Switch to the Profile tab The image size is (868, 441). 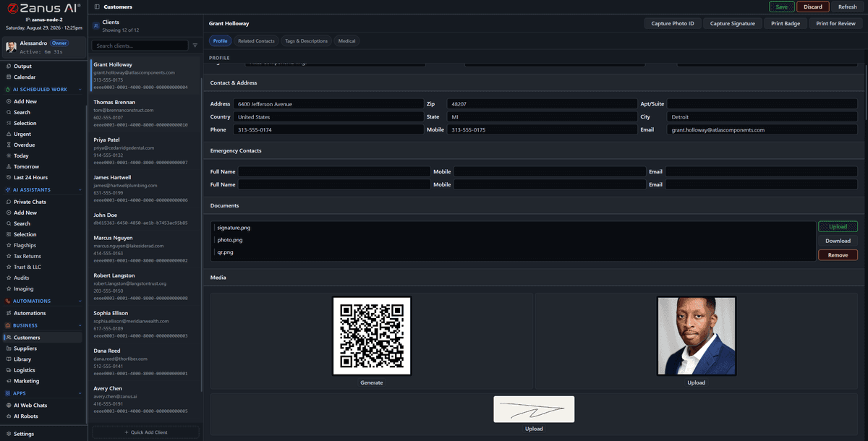(221, 41)
